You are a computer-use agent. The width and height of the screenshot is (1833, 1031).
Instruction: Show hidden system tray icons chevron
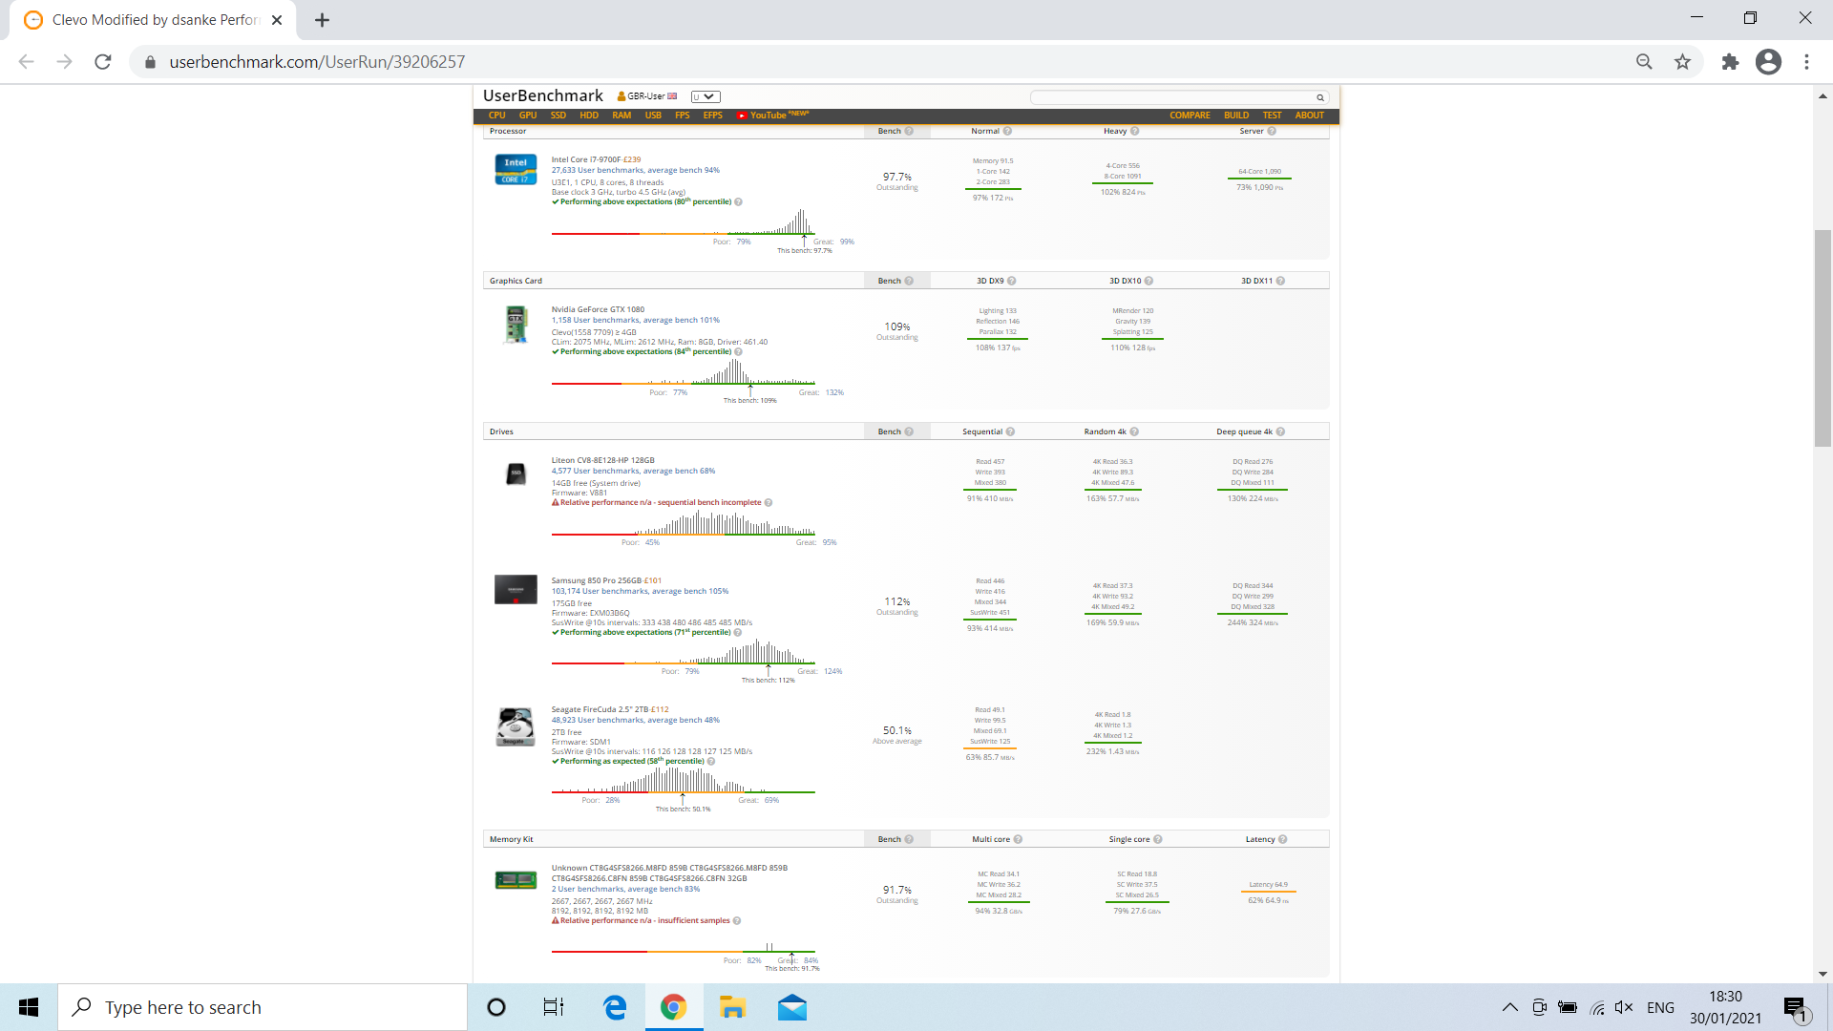(1510, 1007)
